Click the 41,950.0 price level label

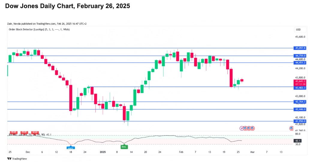click(300, 121)
